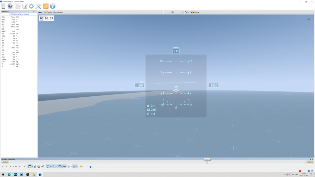Click the main playback timeline track
Image resolution: width=315 pixels, height=177 pixels.
[x=157, y=162]
